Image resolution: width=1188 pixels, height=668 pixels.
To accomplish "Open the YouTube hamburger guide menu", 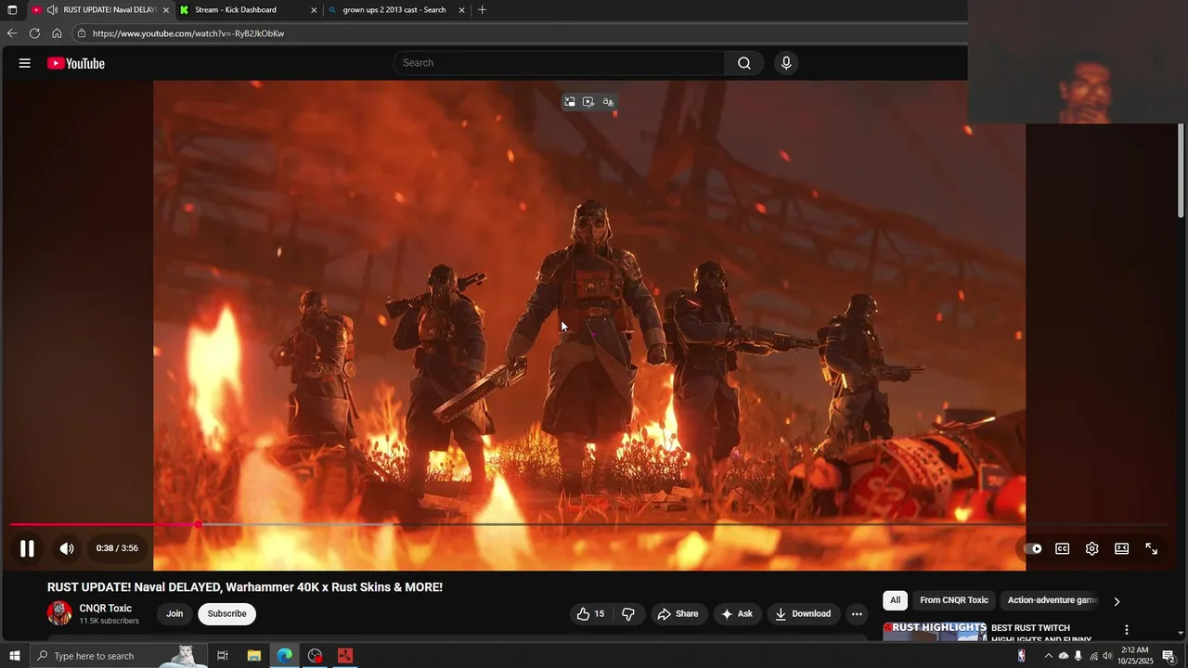I will (x=25, y=63).
